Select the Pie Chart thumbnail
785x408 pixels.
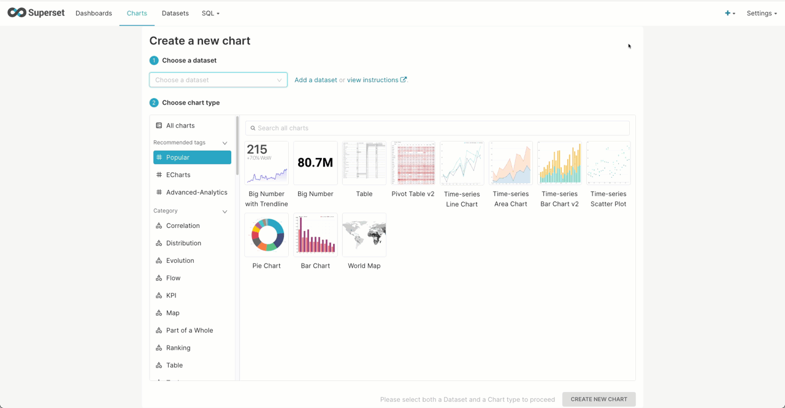click(x=266, y=235)
